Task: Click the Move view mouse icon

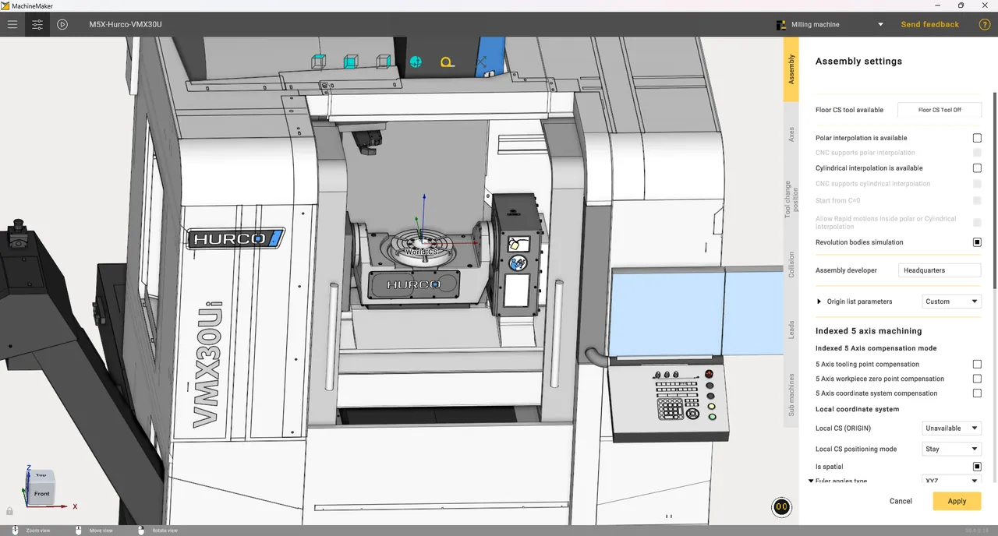Action: tap(78, 530)
